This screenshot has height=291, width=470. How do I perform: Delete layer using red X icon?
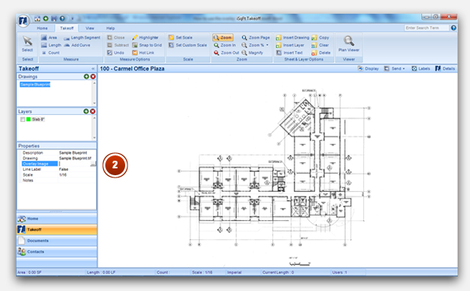coord(93,111)
